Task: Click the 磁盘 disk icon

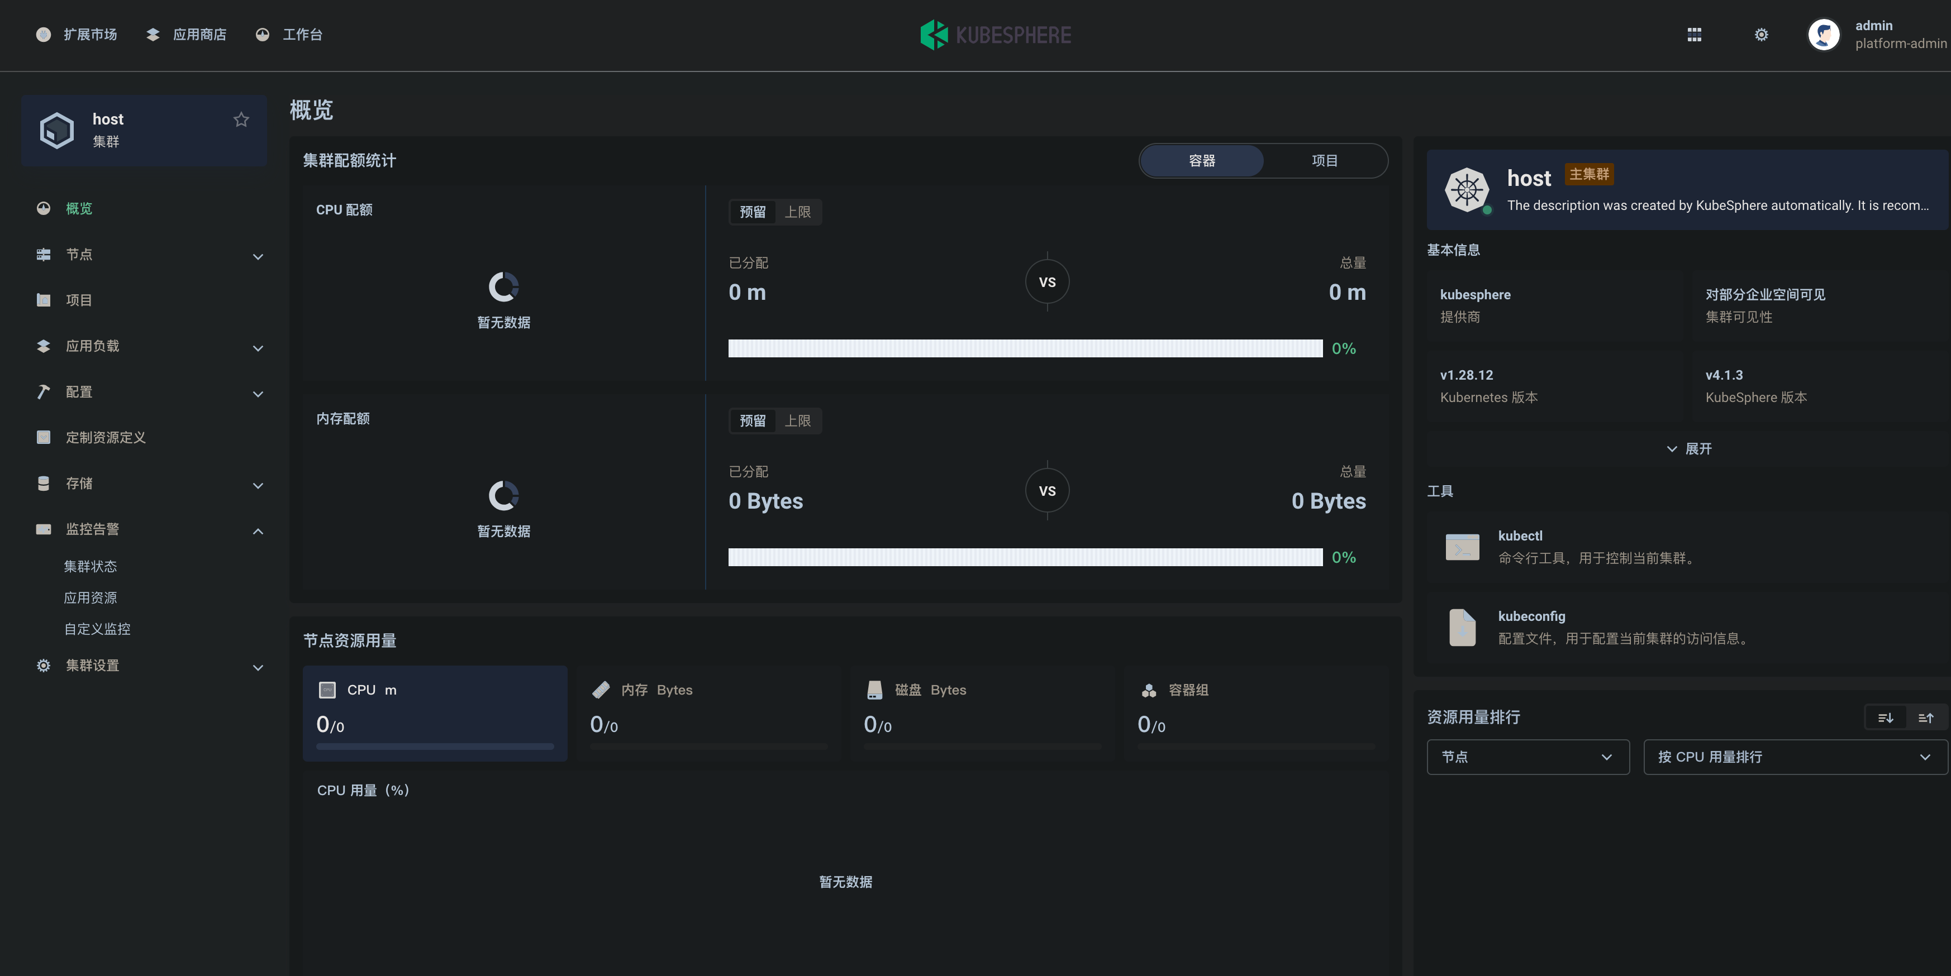Action: click(x=875, y=690)
